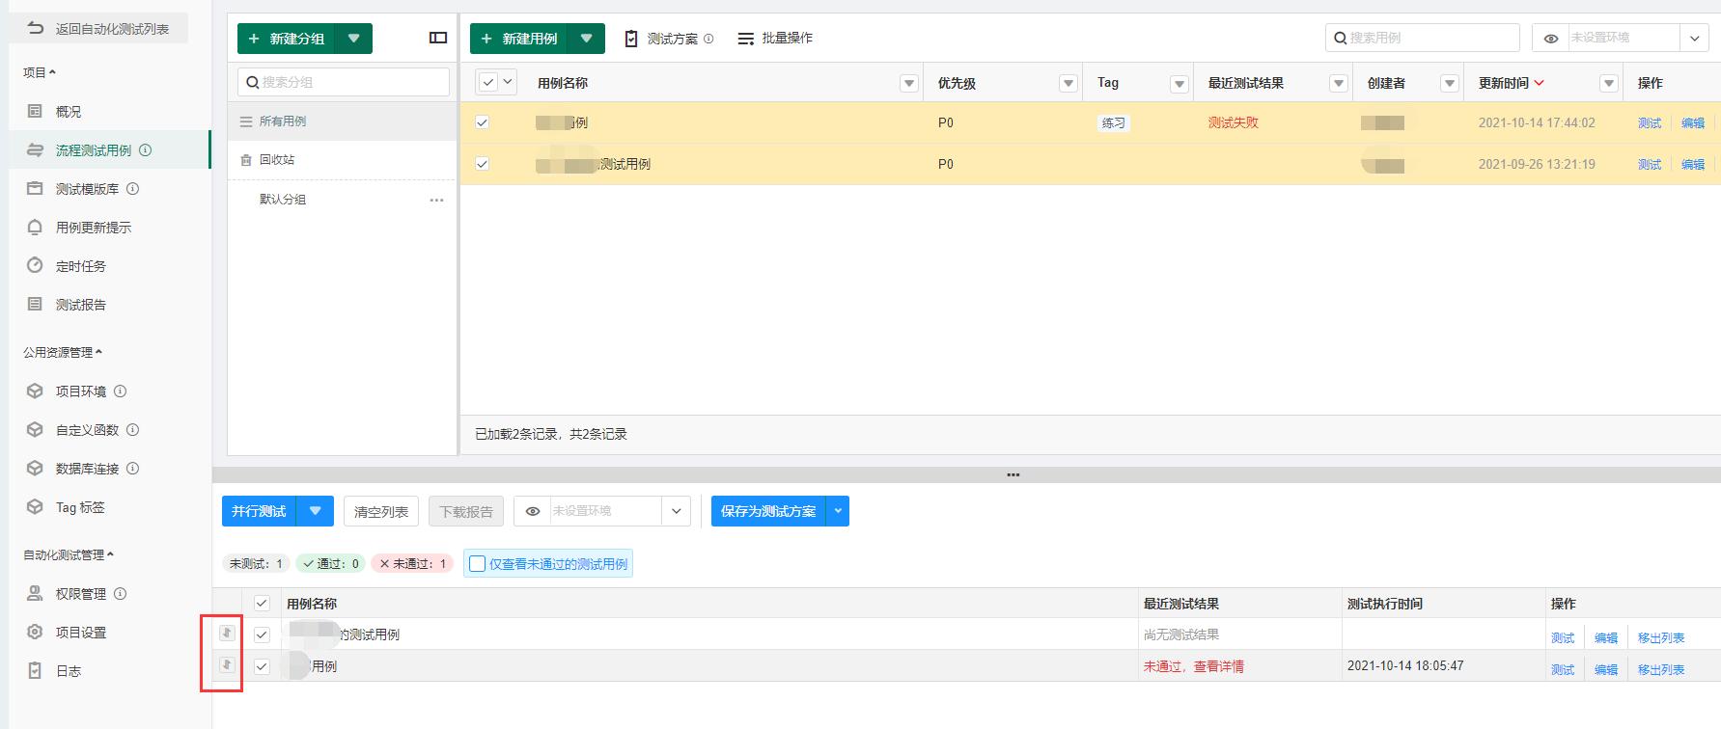This screenshot has height=729, width=1721.
Task: Click the info icon beside 权限管理
Action: click(121, 594)
